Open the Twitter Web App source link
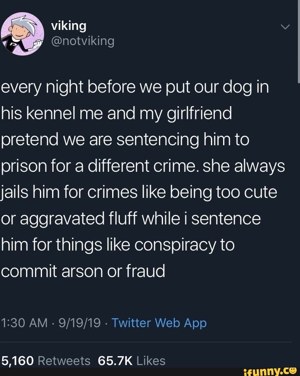 159,323
